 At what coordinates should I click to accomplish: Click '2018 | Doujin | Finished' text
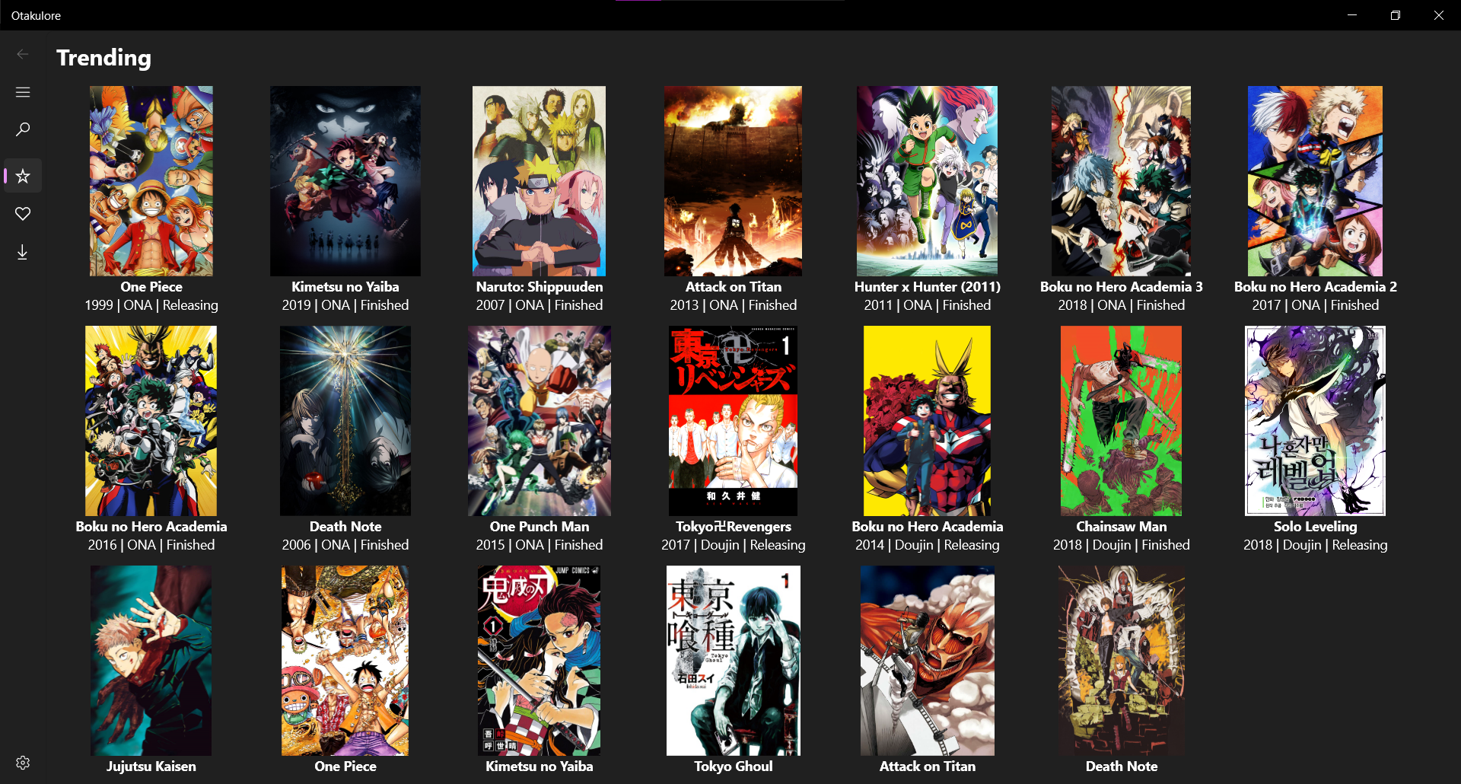[x=1122, y=545]
